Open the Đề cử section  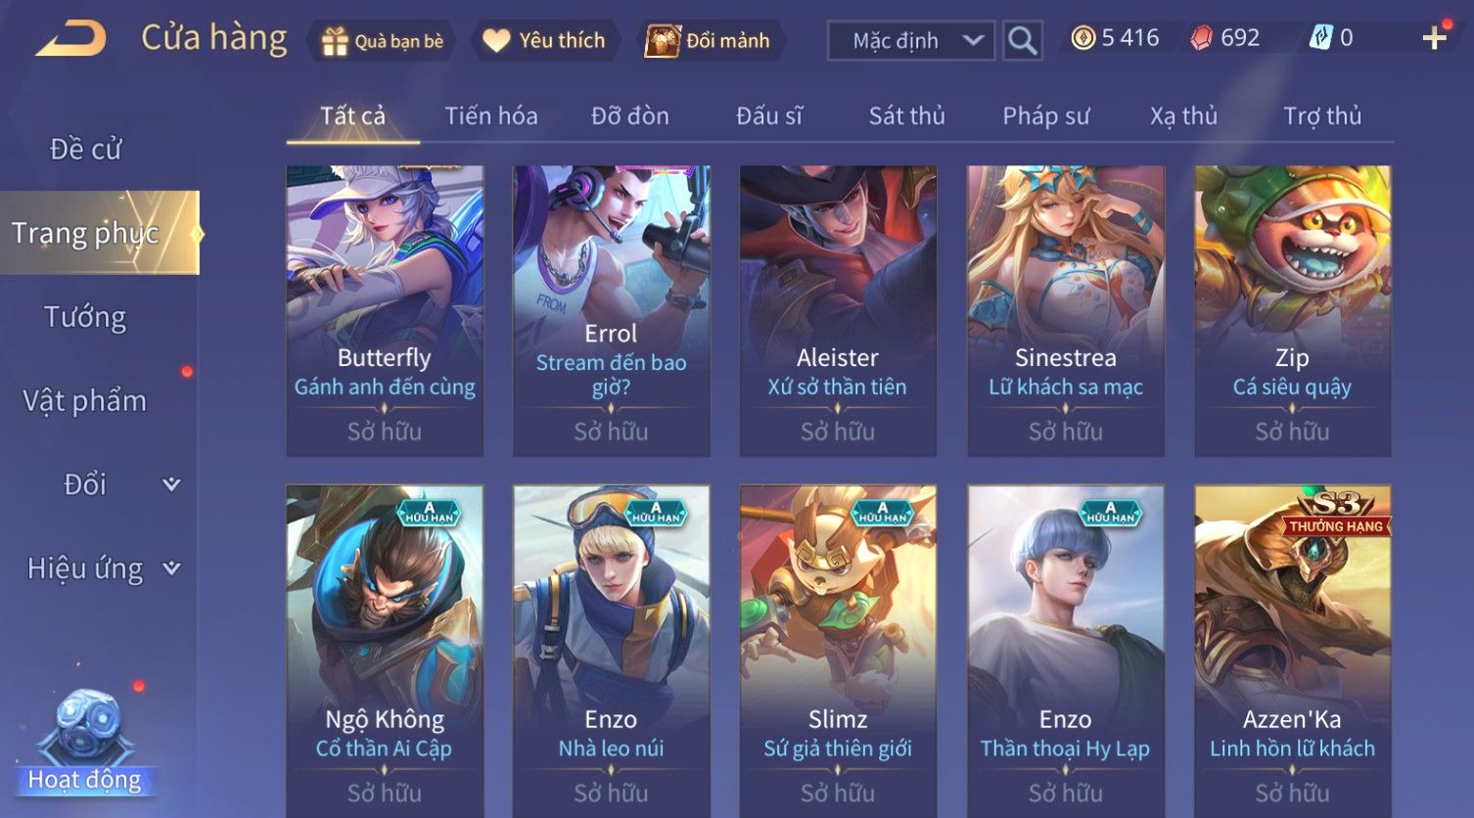point(85,149)
